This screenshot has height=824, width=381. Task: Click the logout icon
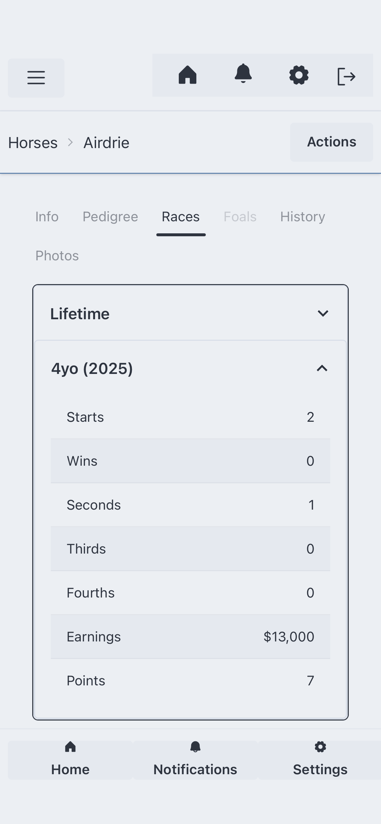pos(346,76)
